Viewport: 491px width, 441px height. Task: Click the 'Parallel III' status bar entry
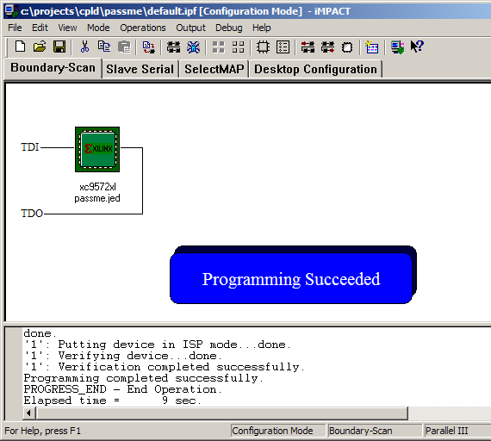click(x=457, y=431)
